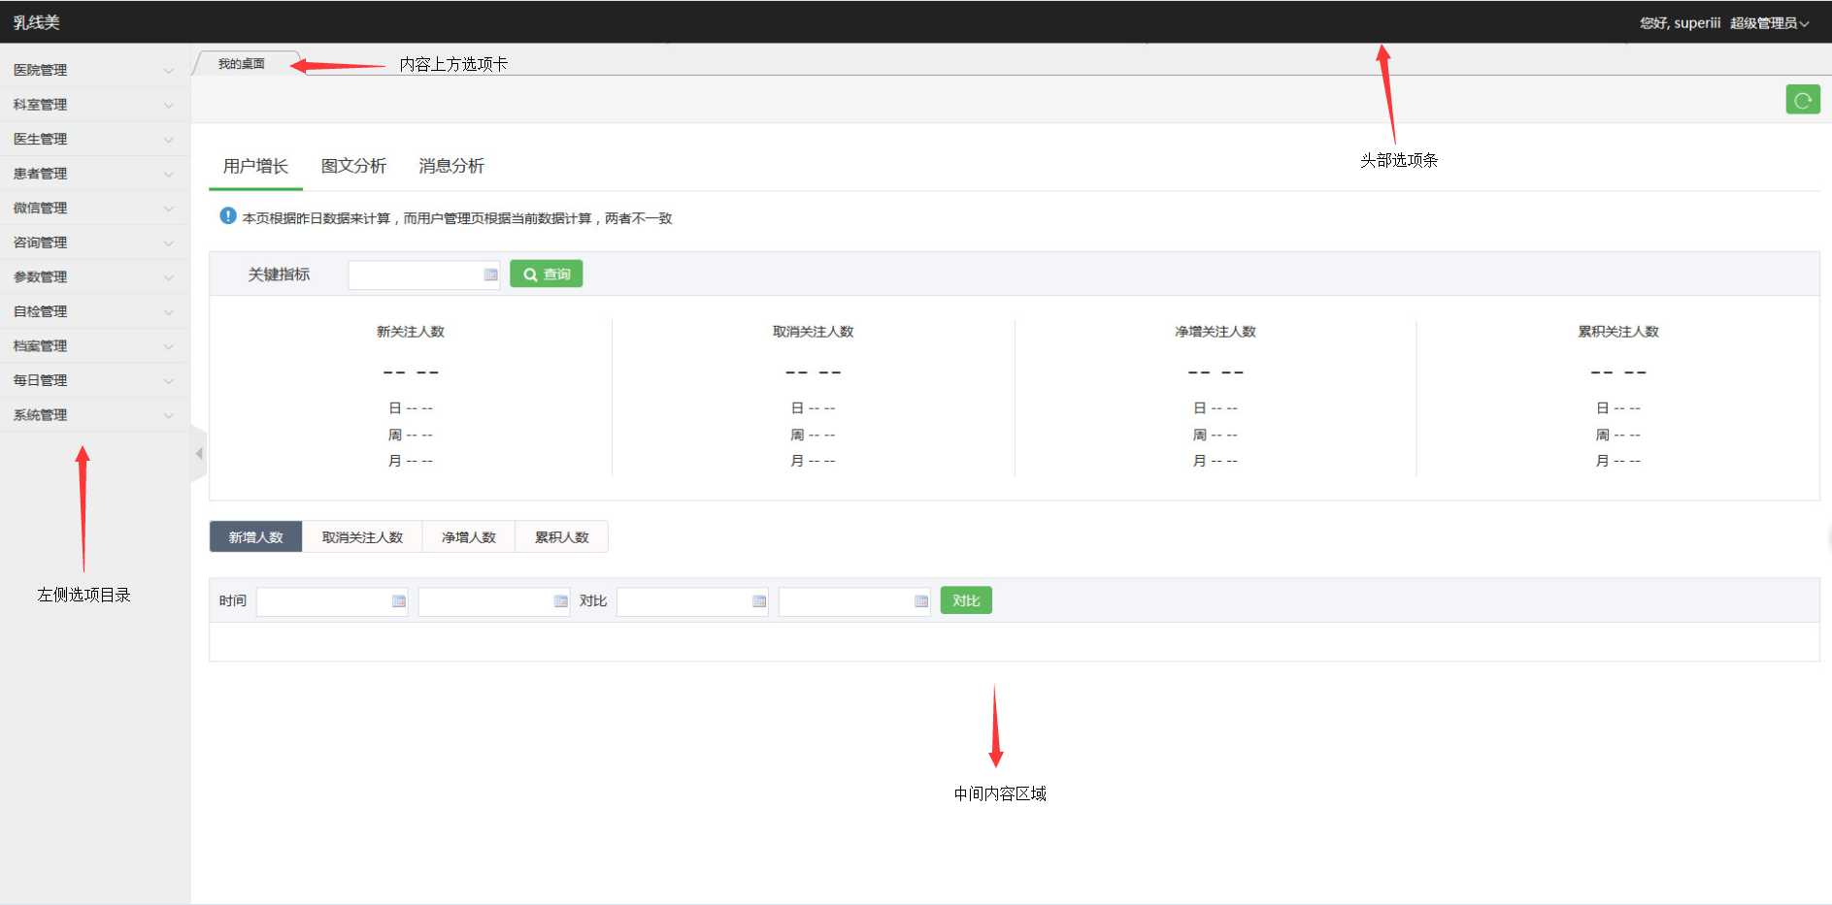Expand 科室管理 chevron in sidebar
This screenshot has width=1832, height=905.
tap(169, 105)
